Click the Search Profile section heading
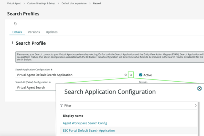204x136 pixels. [x=31, y=43]
